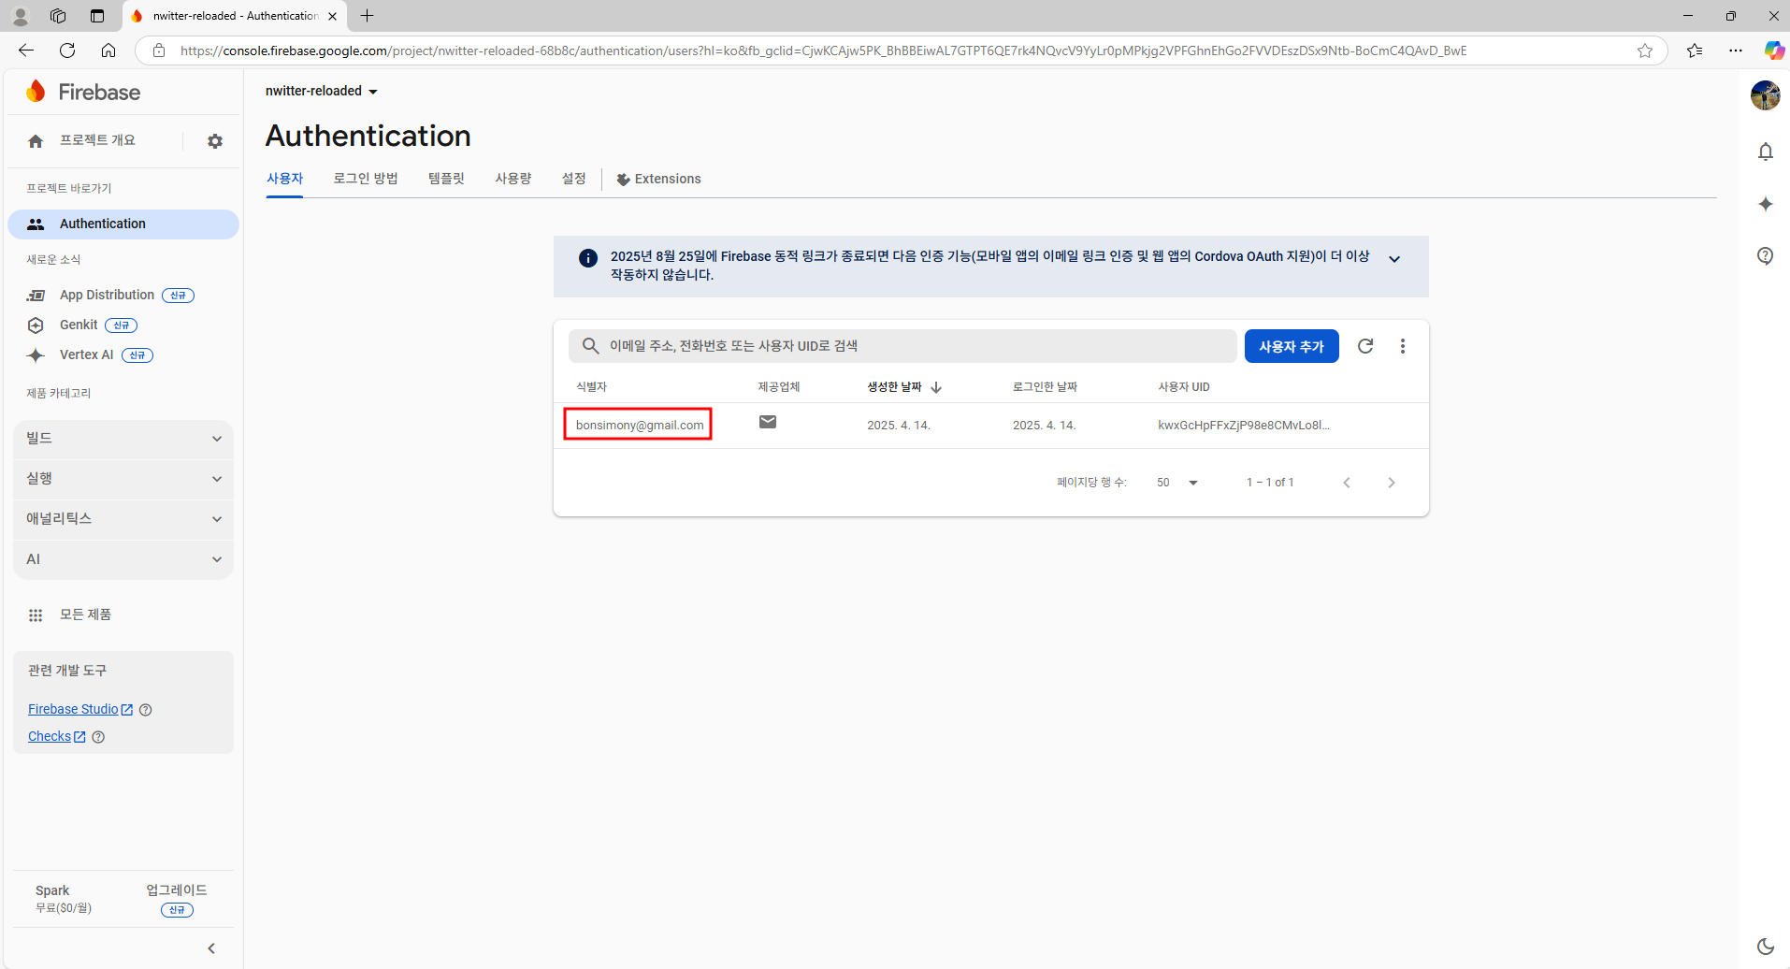Collapse the sidebar with chevron
This screenshot has height=969, width=1790.
click(211, 948)
